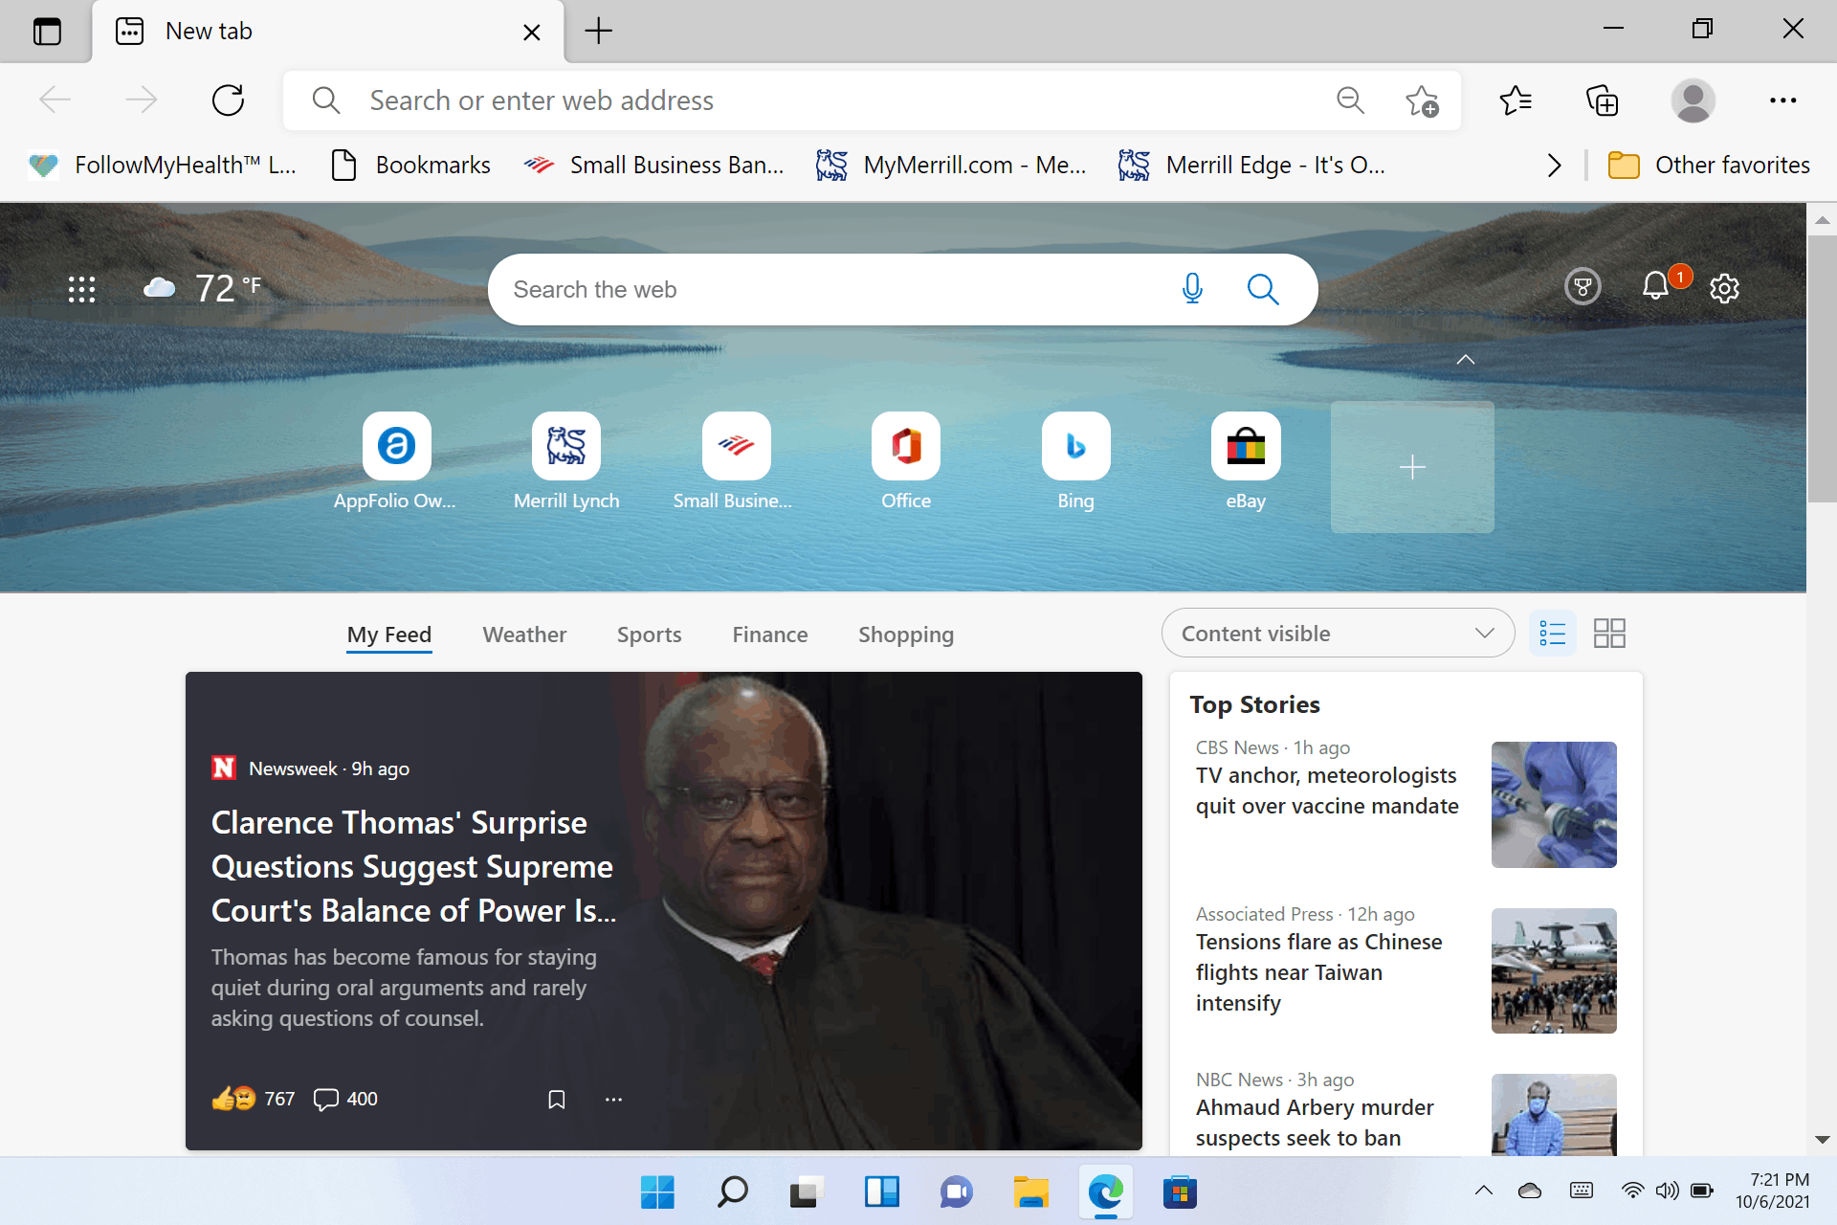Expand favorites bar overflow chevron
The image size is (1837, 1225).
[x=1554, y=166]
